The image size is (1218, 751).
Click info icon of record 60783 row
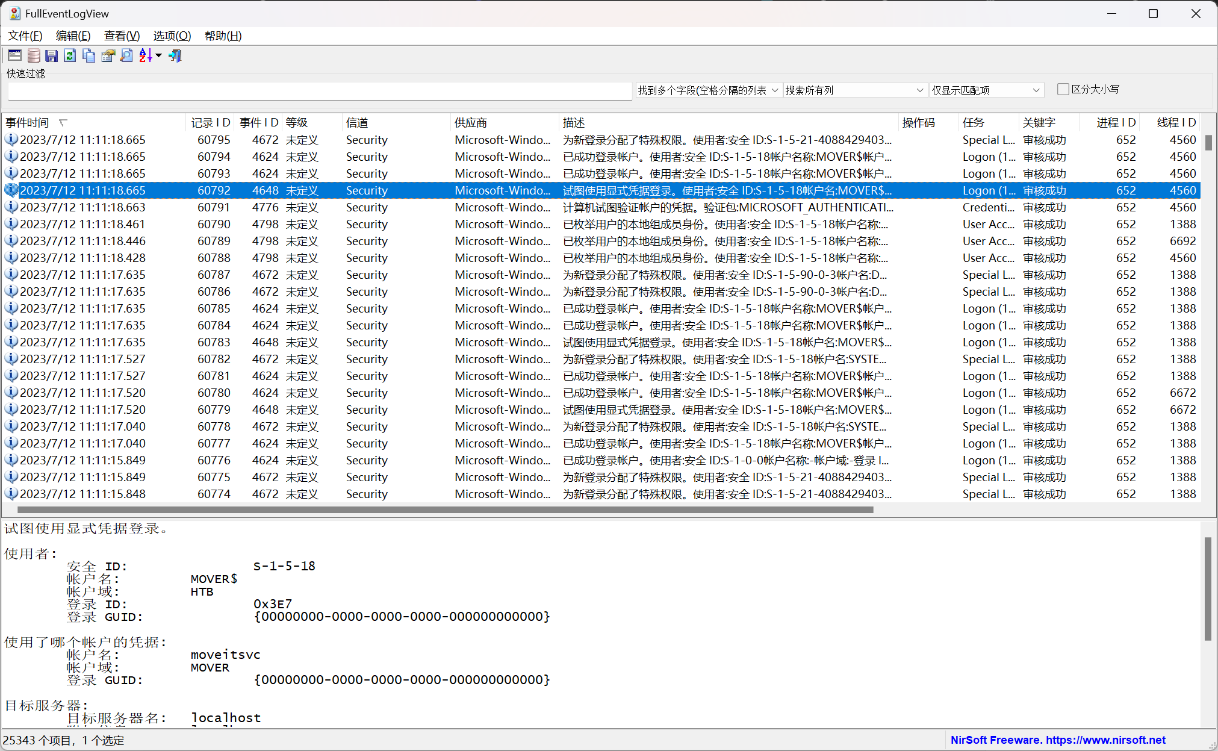pos(11,342)
